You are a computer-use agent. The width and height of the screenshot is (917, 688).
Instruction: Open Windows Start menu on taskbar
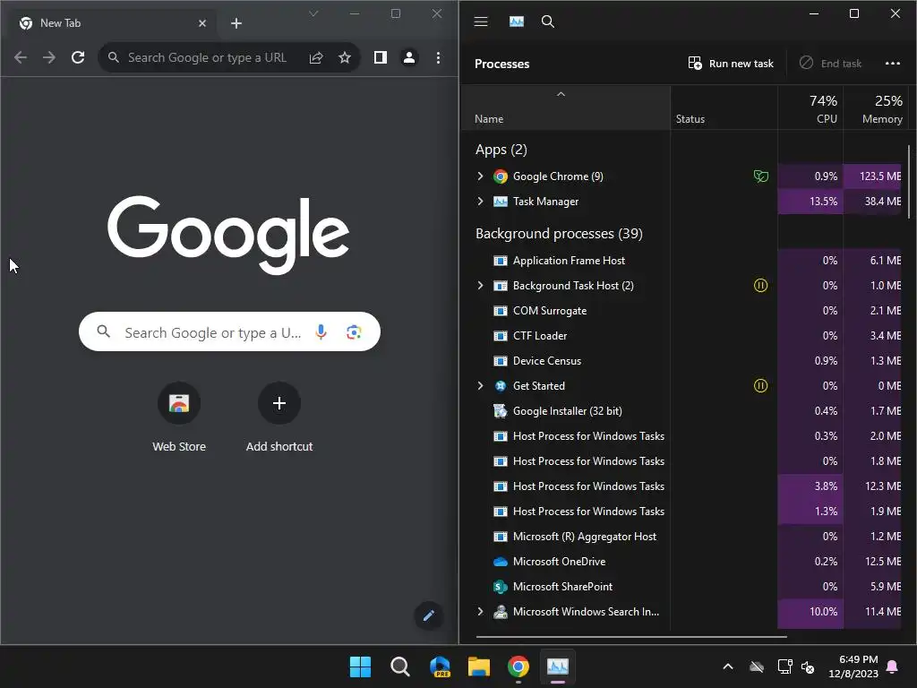click(360, 666)
